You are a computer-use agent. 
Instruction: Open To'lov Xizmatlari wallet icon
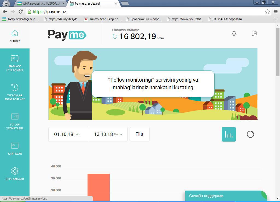click(x=15, y=117)
